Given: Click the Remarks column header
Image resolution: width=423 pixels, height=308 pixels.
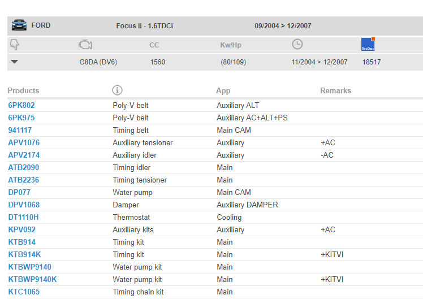Looking at the screenshot, I should 335,90.
